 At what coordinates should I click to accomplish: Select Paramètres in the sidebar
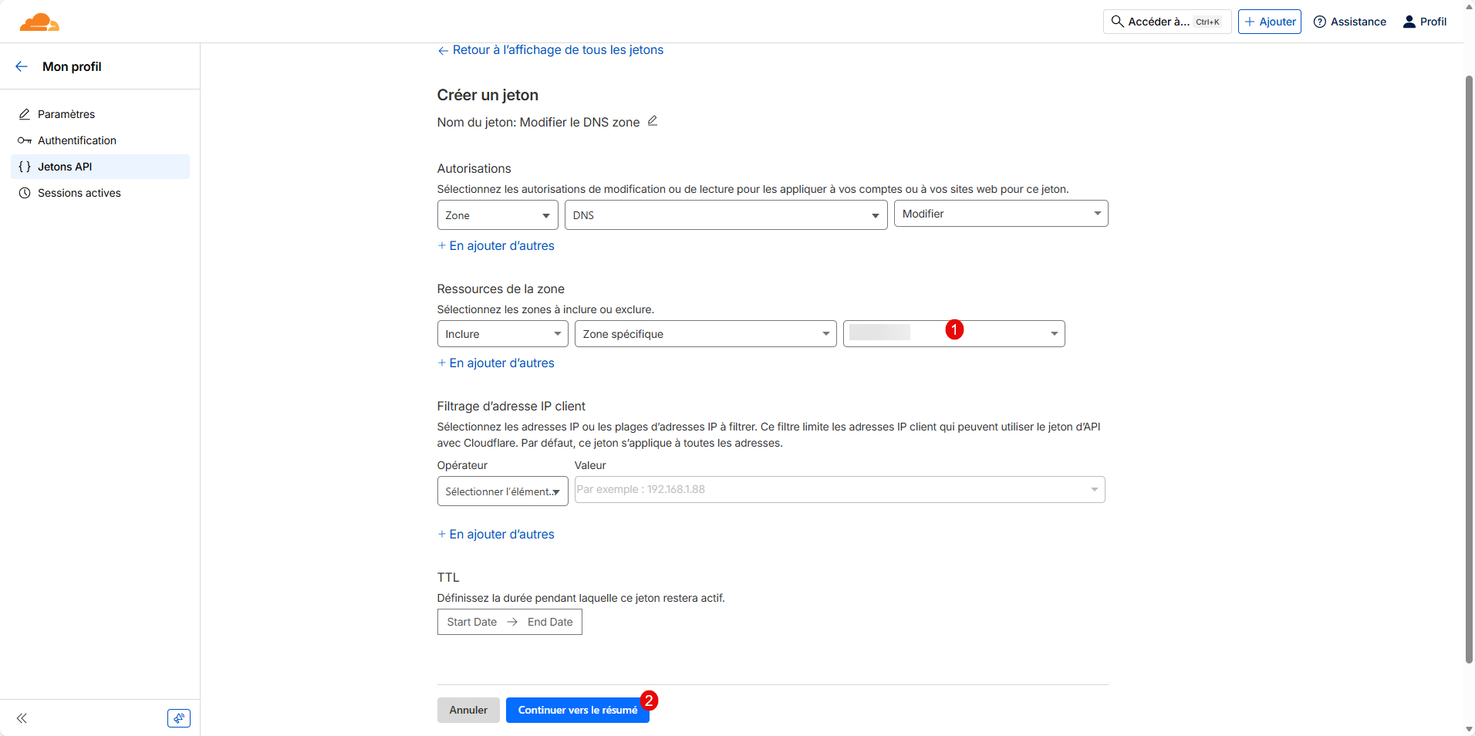click(66, 114)
